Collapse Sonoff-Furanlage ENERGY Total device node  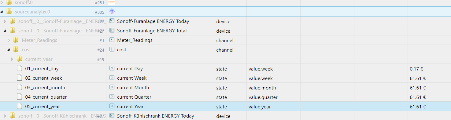pyautogui.click(x=5, y=31)
